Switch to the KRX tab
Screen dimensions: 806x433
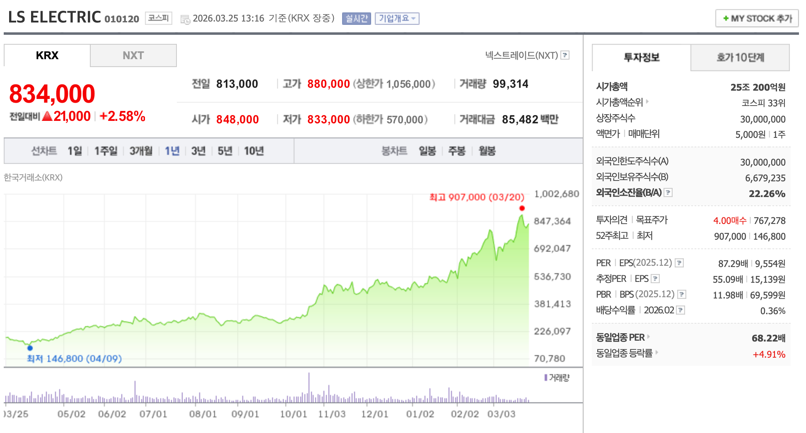click(47, 55)
